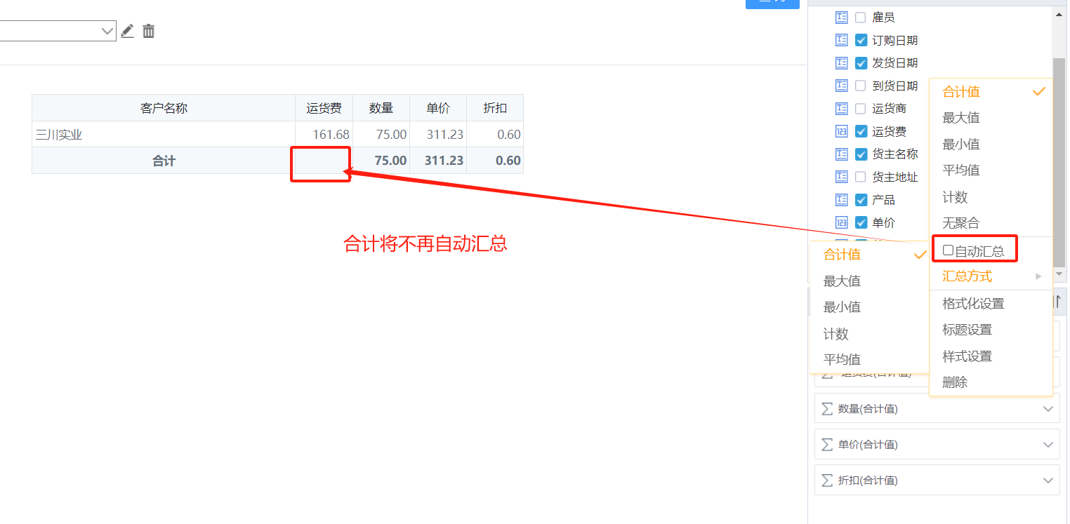Screen dimensions: 1070x524
Task: Click the numeric type icon beside 单价
Action: pos(841,222)
